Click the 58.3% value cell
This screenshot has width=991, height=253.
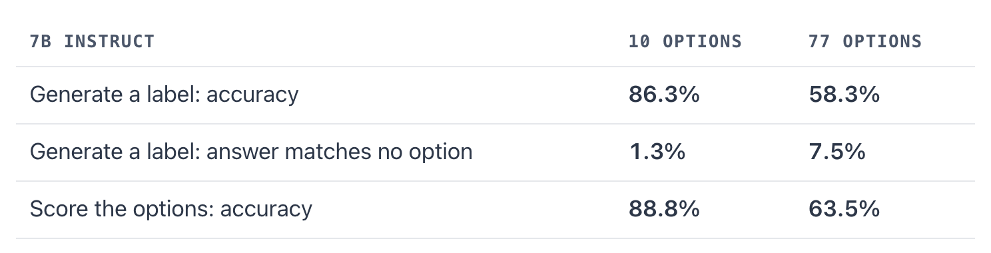click(x=844, y=95)
